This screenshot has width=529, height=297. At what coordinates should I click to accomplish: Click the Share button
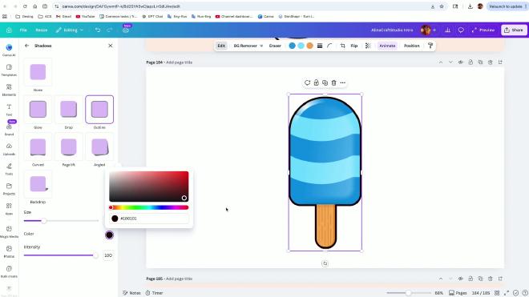tap(514, 30)
